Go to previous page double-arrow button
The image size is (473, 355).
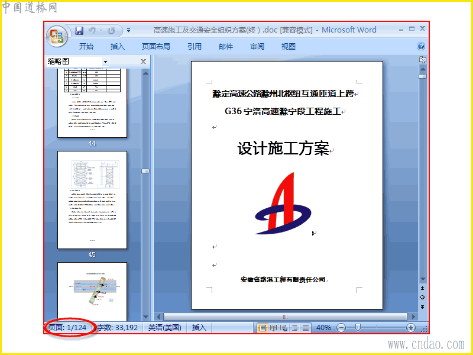pos(423,289)
